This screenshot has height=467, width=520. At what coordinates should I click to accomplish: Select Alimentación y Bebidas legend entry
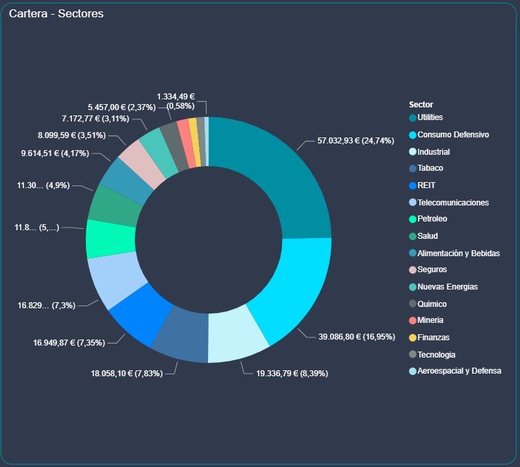(458, 254)
